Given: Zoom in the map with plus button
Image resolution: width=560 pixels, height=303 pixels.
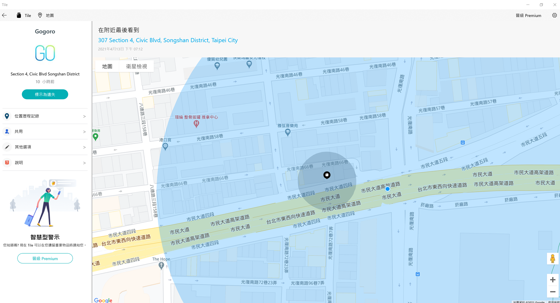Looking at the screenshot, I should pyautogui.click(x=553, y=280).
